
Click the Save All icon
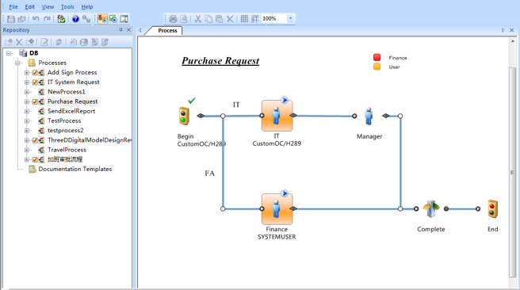22,19
